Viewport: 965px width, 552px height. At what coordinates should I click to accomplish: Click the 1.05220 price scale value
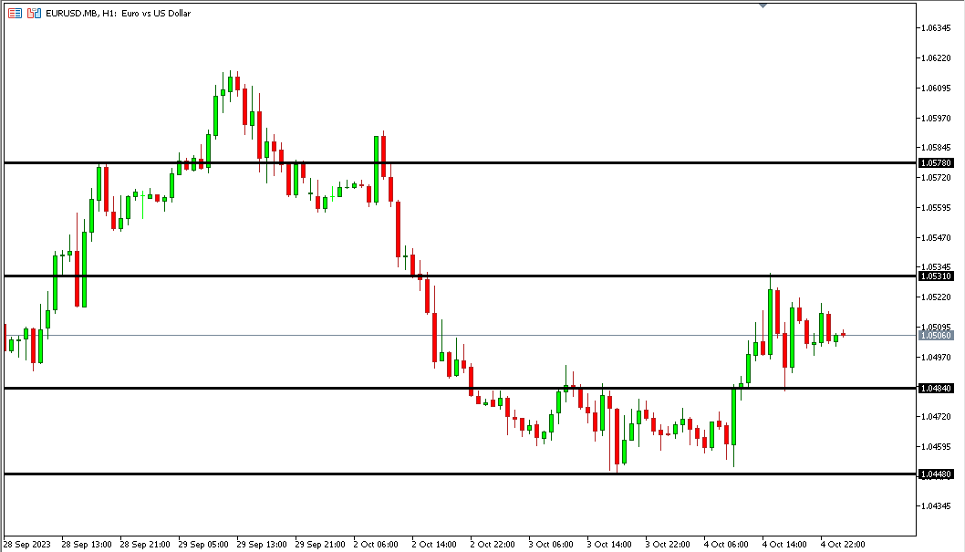[x=936, y=297]
